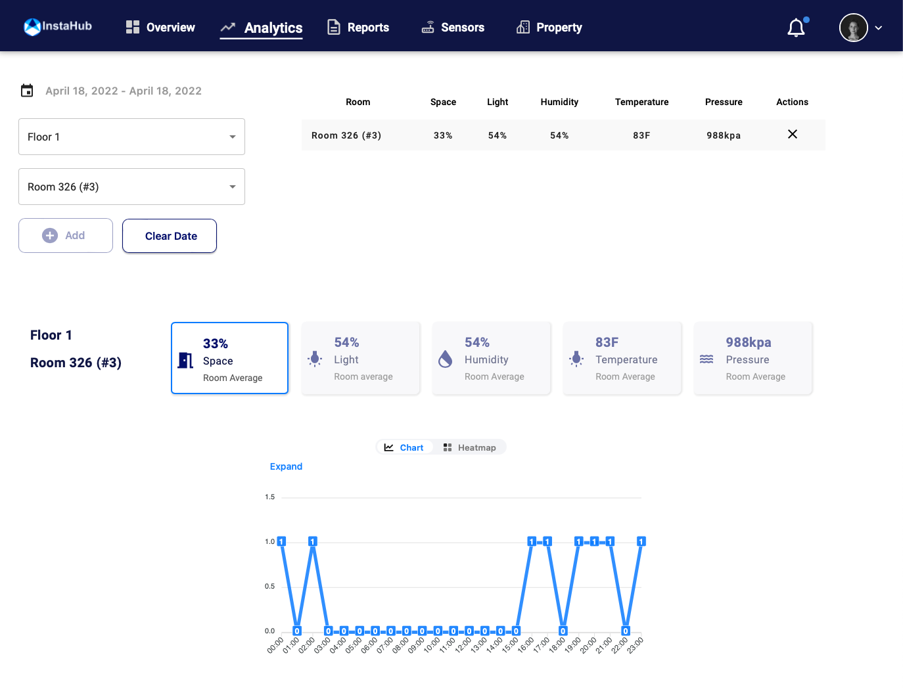Switch view to Chart
This screenshot has width=903, height=697.
point(404,447)
